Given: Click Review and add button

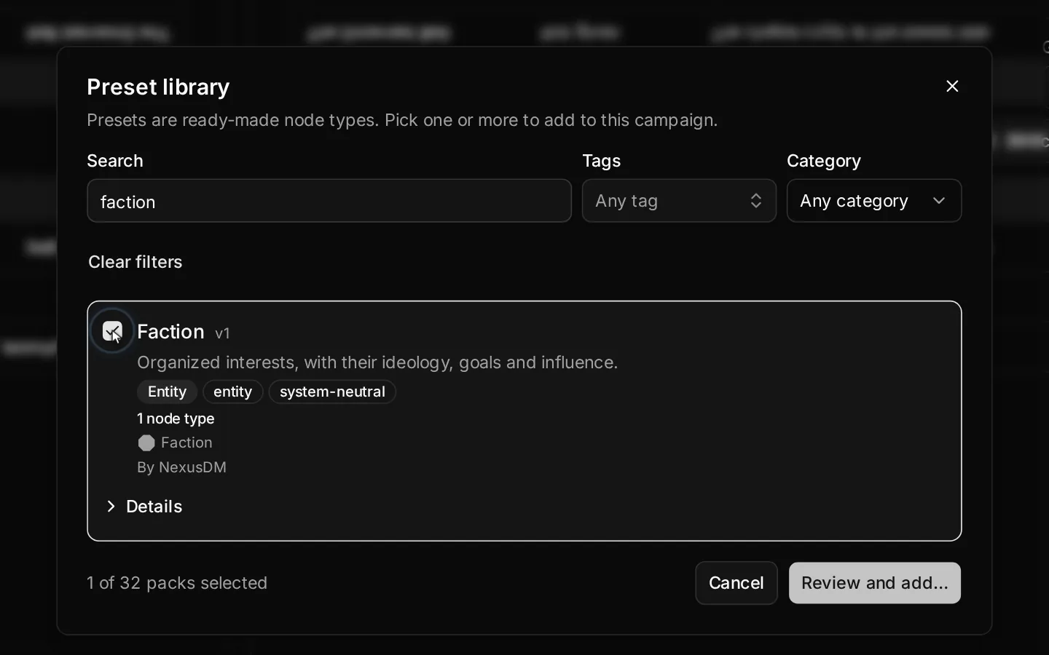Looking at the screenshot, I should point(875,583).
